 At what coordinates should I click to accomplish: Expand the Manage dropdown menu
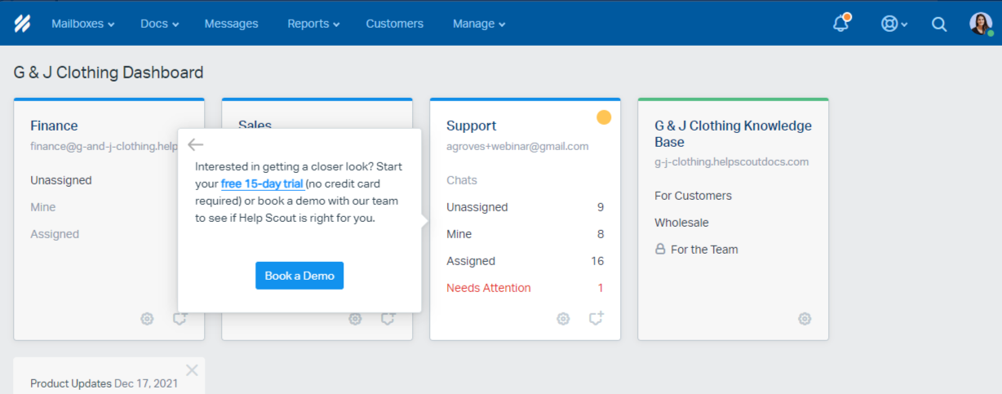[x=479, y=24]
